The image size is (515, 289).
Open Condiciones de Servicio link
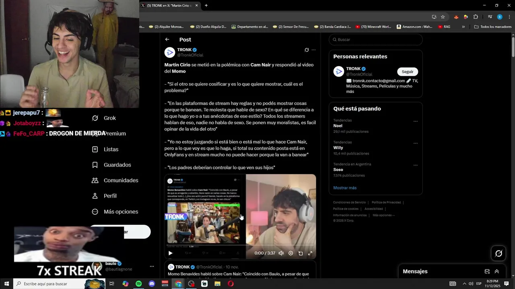coord(349,202)
